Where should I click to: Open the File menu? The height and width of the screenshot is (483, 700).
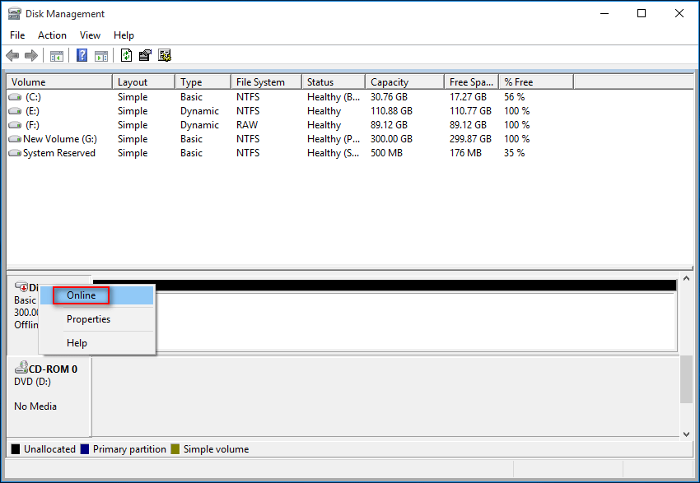pos(17,35)
